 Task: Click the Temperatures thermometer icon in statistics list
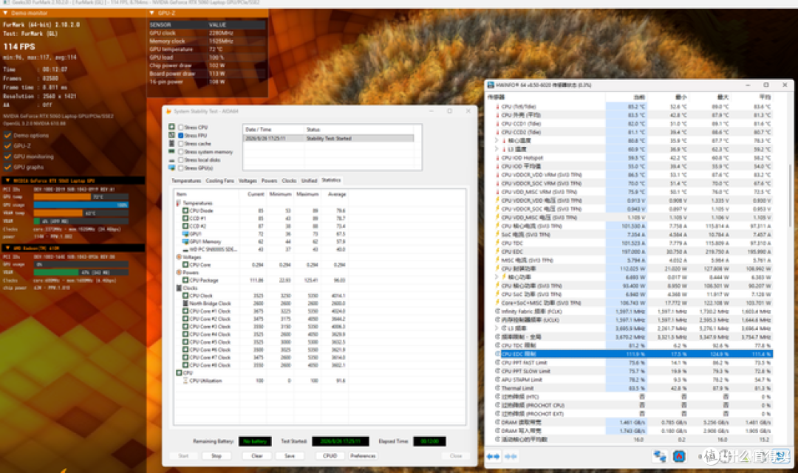point(179,203)
